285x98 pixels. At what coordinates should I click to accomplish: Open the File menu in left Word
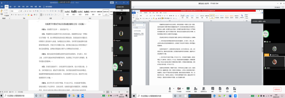[2, 6]
